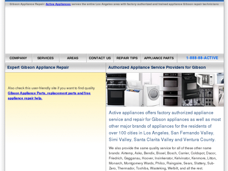
Task: Click the 'Gibson Appliance Repair:' header text
Action: [x=27, y=4]
